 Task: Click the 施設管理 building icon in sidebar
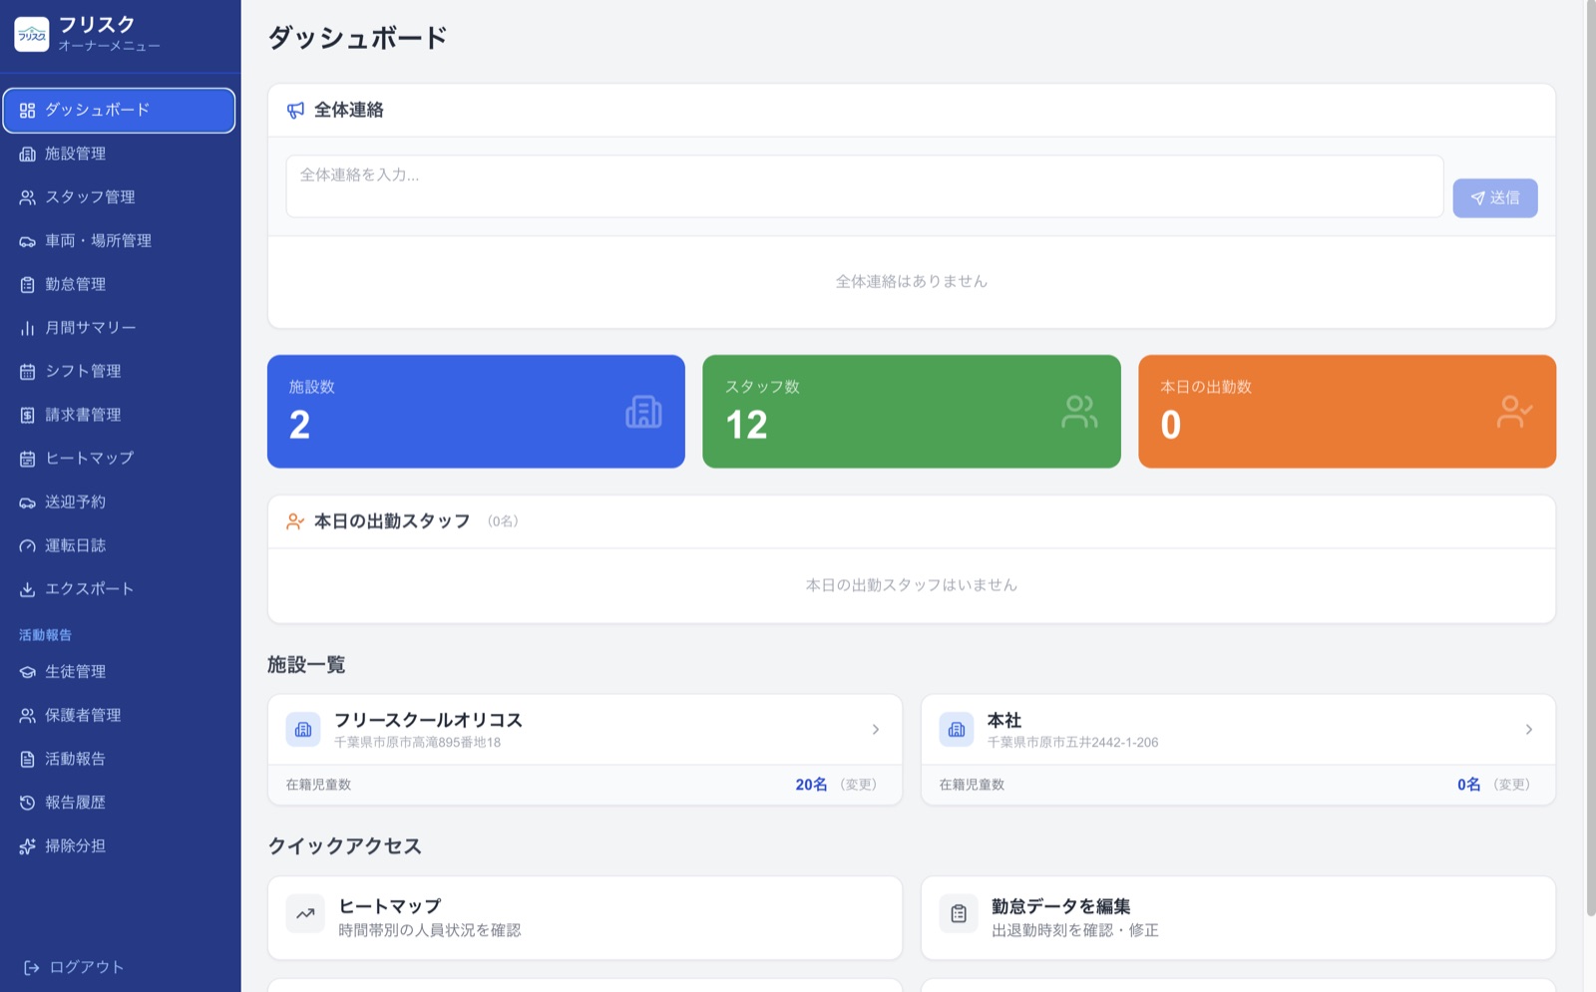(27, 154)
